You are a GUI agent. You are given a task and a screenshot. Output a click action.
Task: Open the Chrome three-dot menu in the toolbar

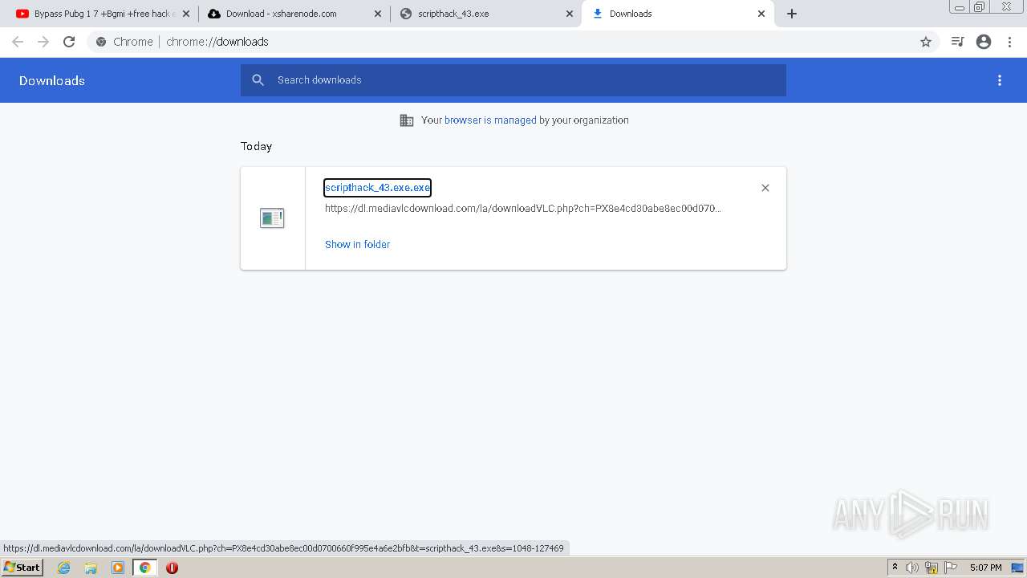pos(1010,42)
